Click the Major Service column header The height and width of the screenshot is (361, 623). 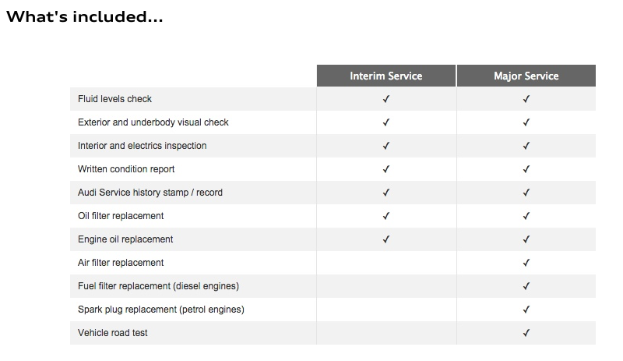[526, 76]
